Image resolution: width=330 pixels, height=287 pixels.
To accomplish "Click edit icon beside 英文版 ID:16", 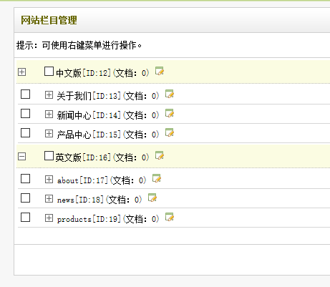I will click(160, 155).
